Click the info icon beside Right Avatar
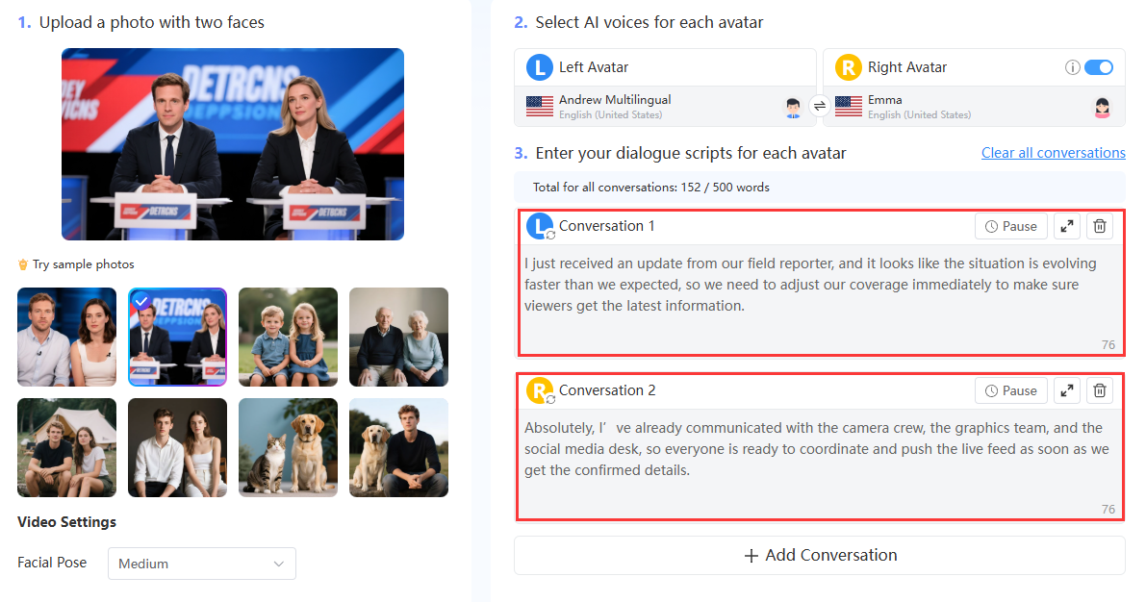1146x602 pixels. 1072,68
